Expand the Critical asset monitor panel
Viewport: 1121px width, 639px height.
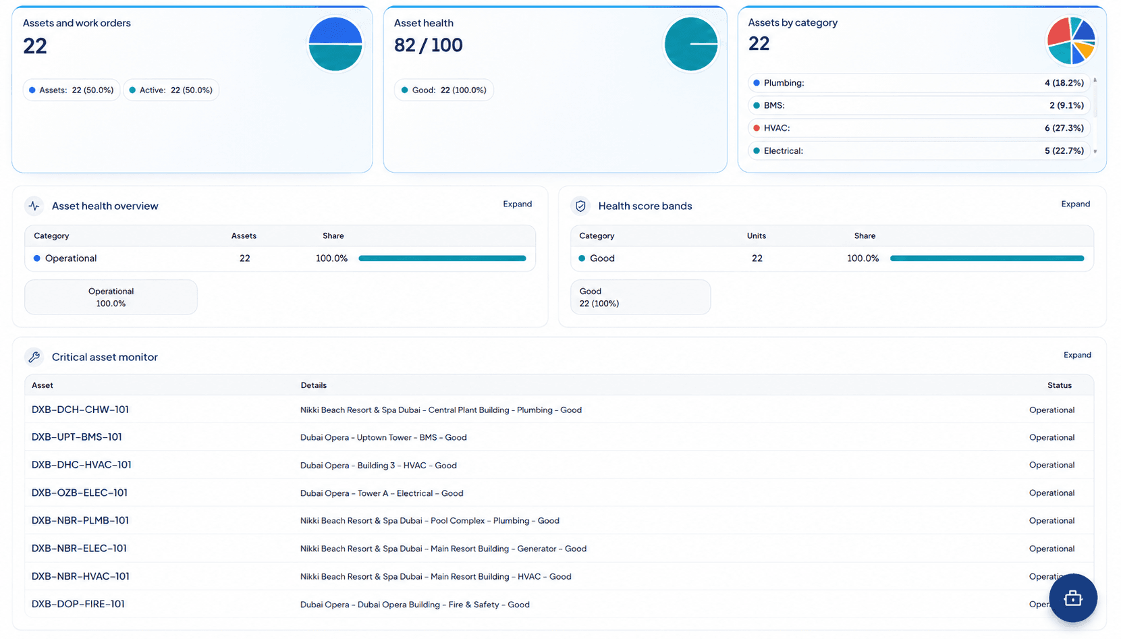[x=1077, y=355]
